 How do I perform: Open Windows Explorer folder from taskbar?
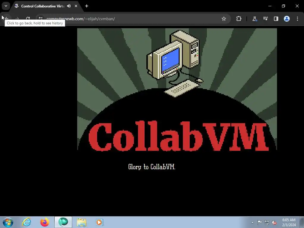click(82, 222)
